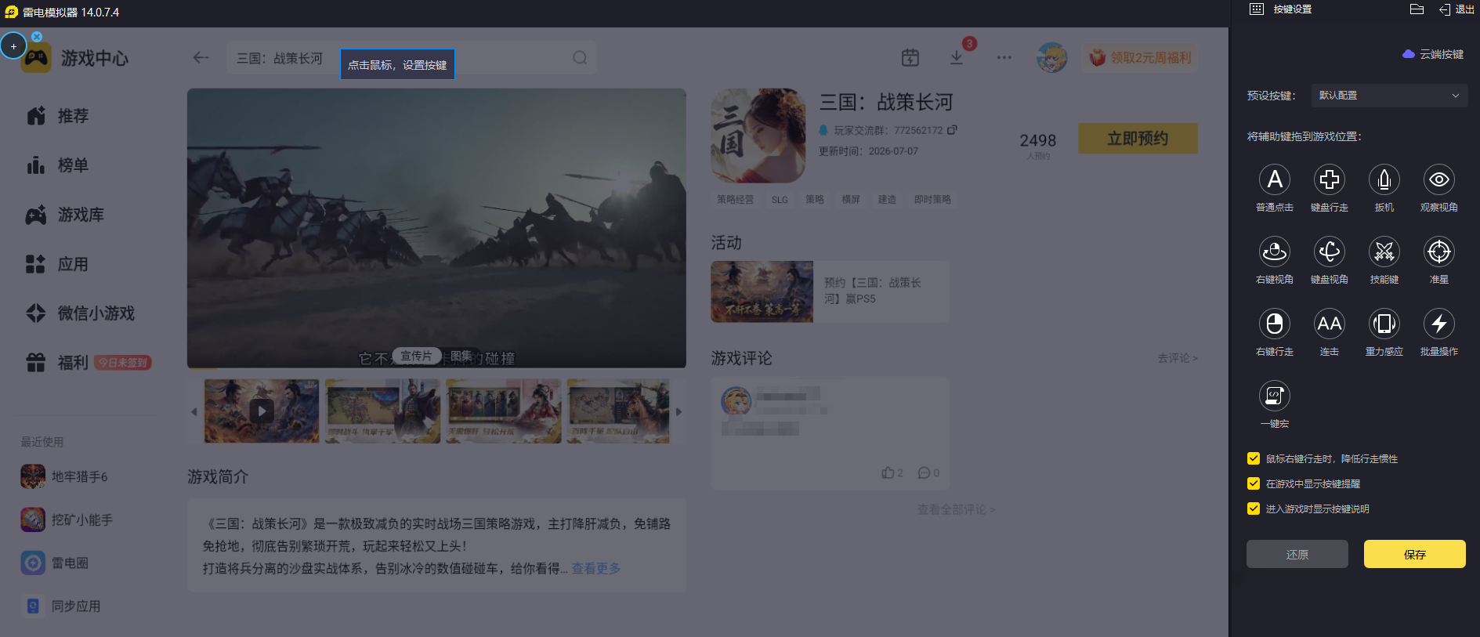The height and width of the screenshot is (637, 1480).
Task: Select the 观察视角 eye view icon
Action: pos(1439,179)
